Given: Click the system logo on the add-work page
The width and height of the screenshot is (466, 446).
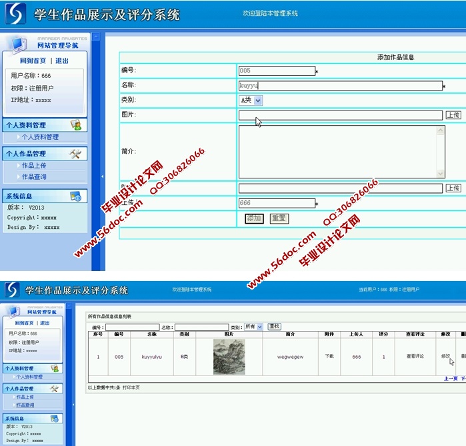Looking at the screenshot, I should pyautogui.click(x=15, y=14).
